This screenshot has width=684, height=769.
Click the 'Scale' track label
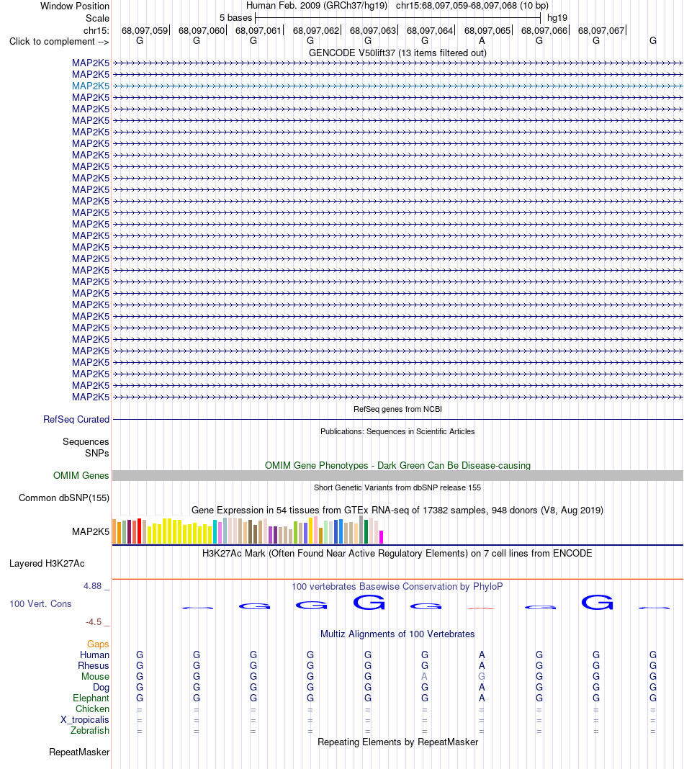[98, 18]
